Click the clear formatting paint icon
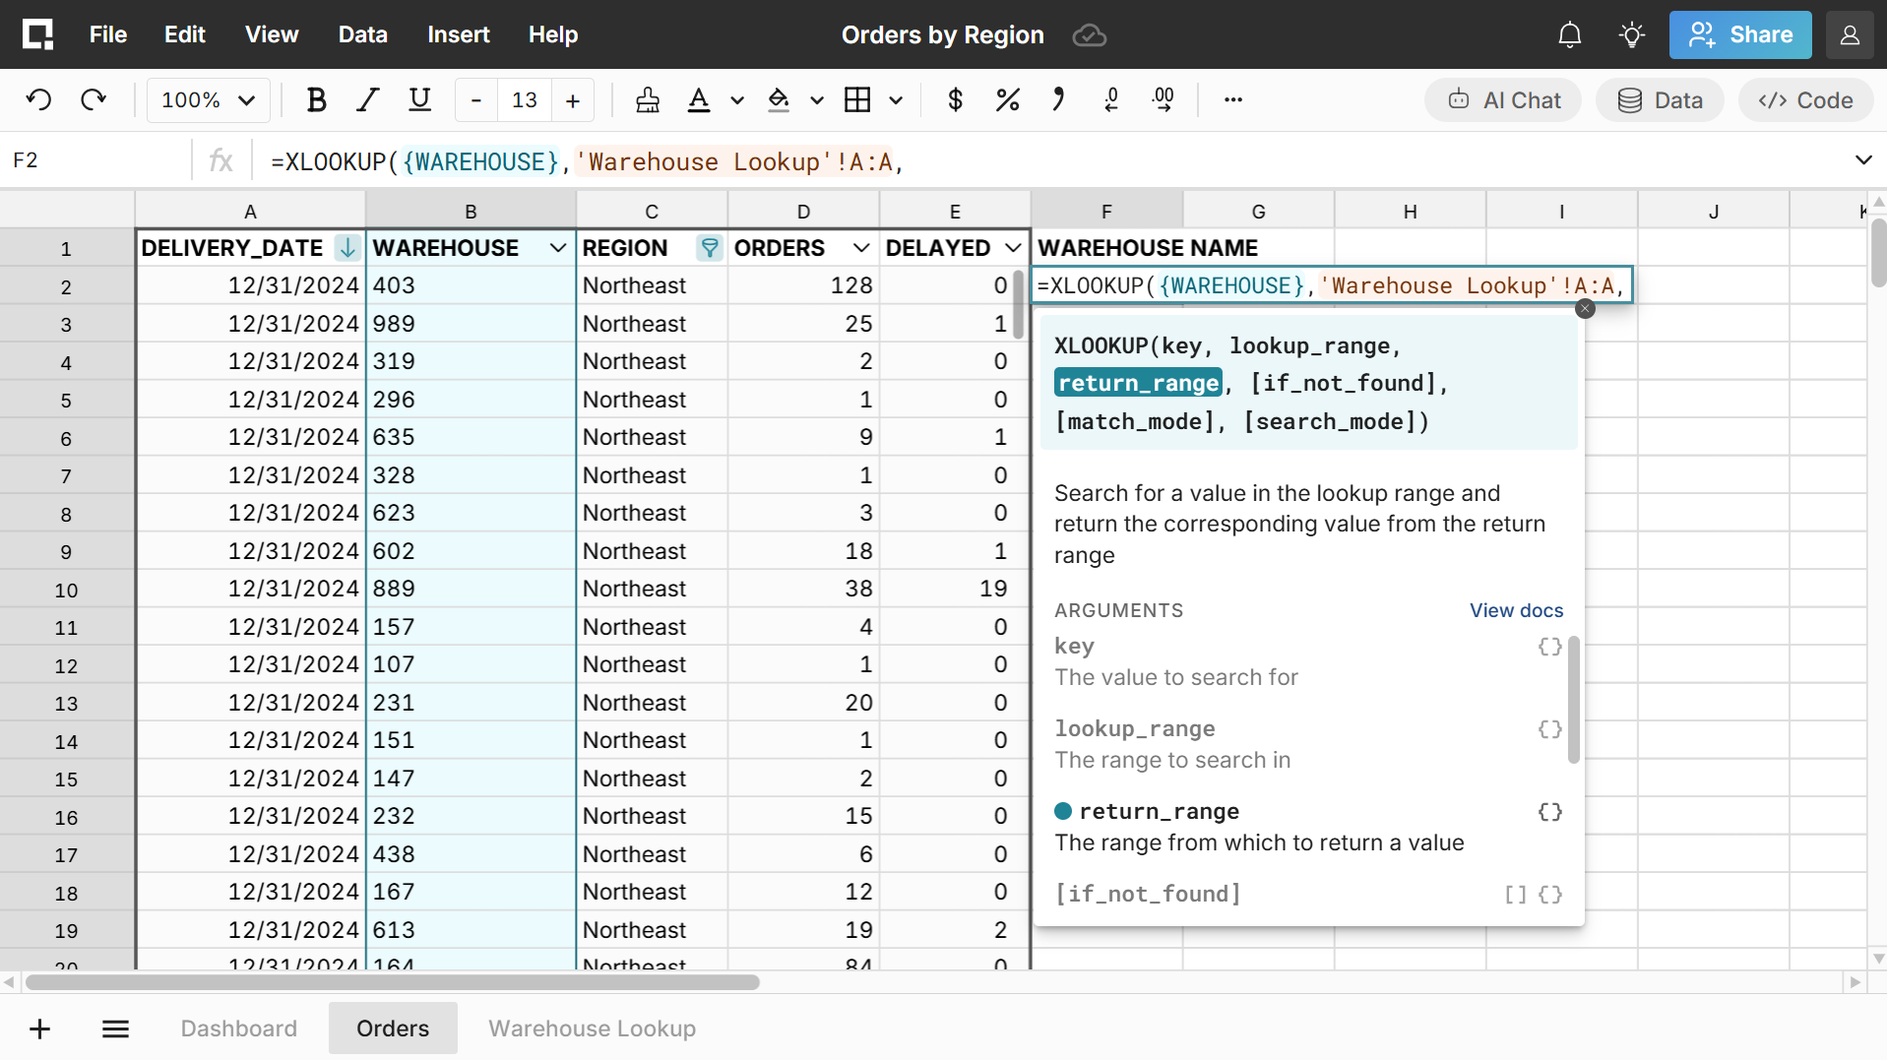1887x1060 pixels. pyautogui.click(x=647, y=100)
